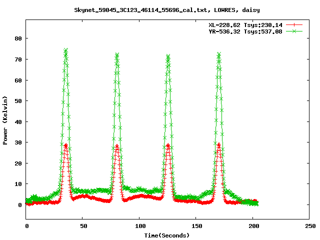Select the legend entry XL-228.62 Tsys:230.14
This screenshot has width=320, height=240.
coord(245,25)
